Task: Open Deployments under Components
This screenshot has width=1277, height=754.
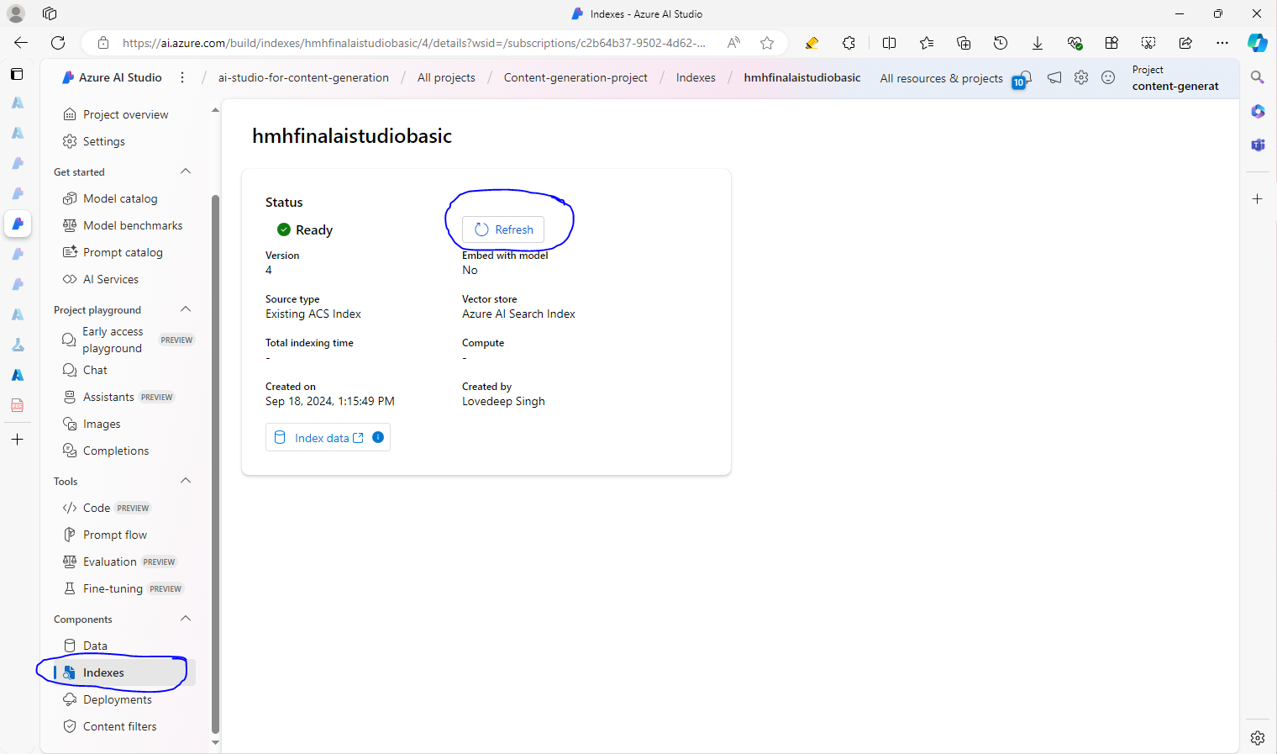Action: 117,699
